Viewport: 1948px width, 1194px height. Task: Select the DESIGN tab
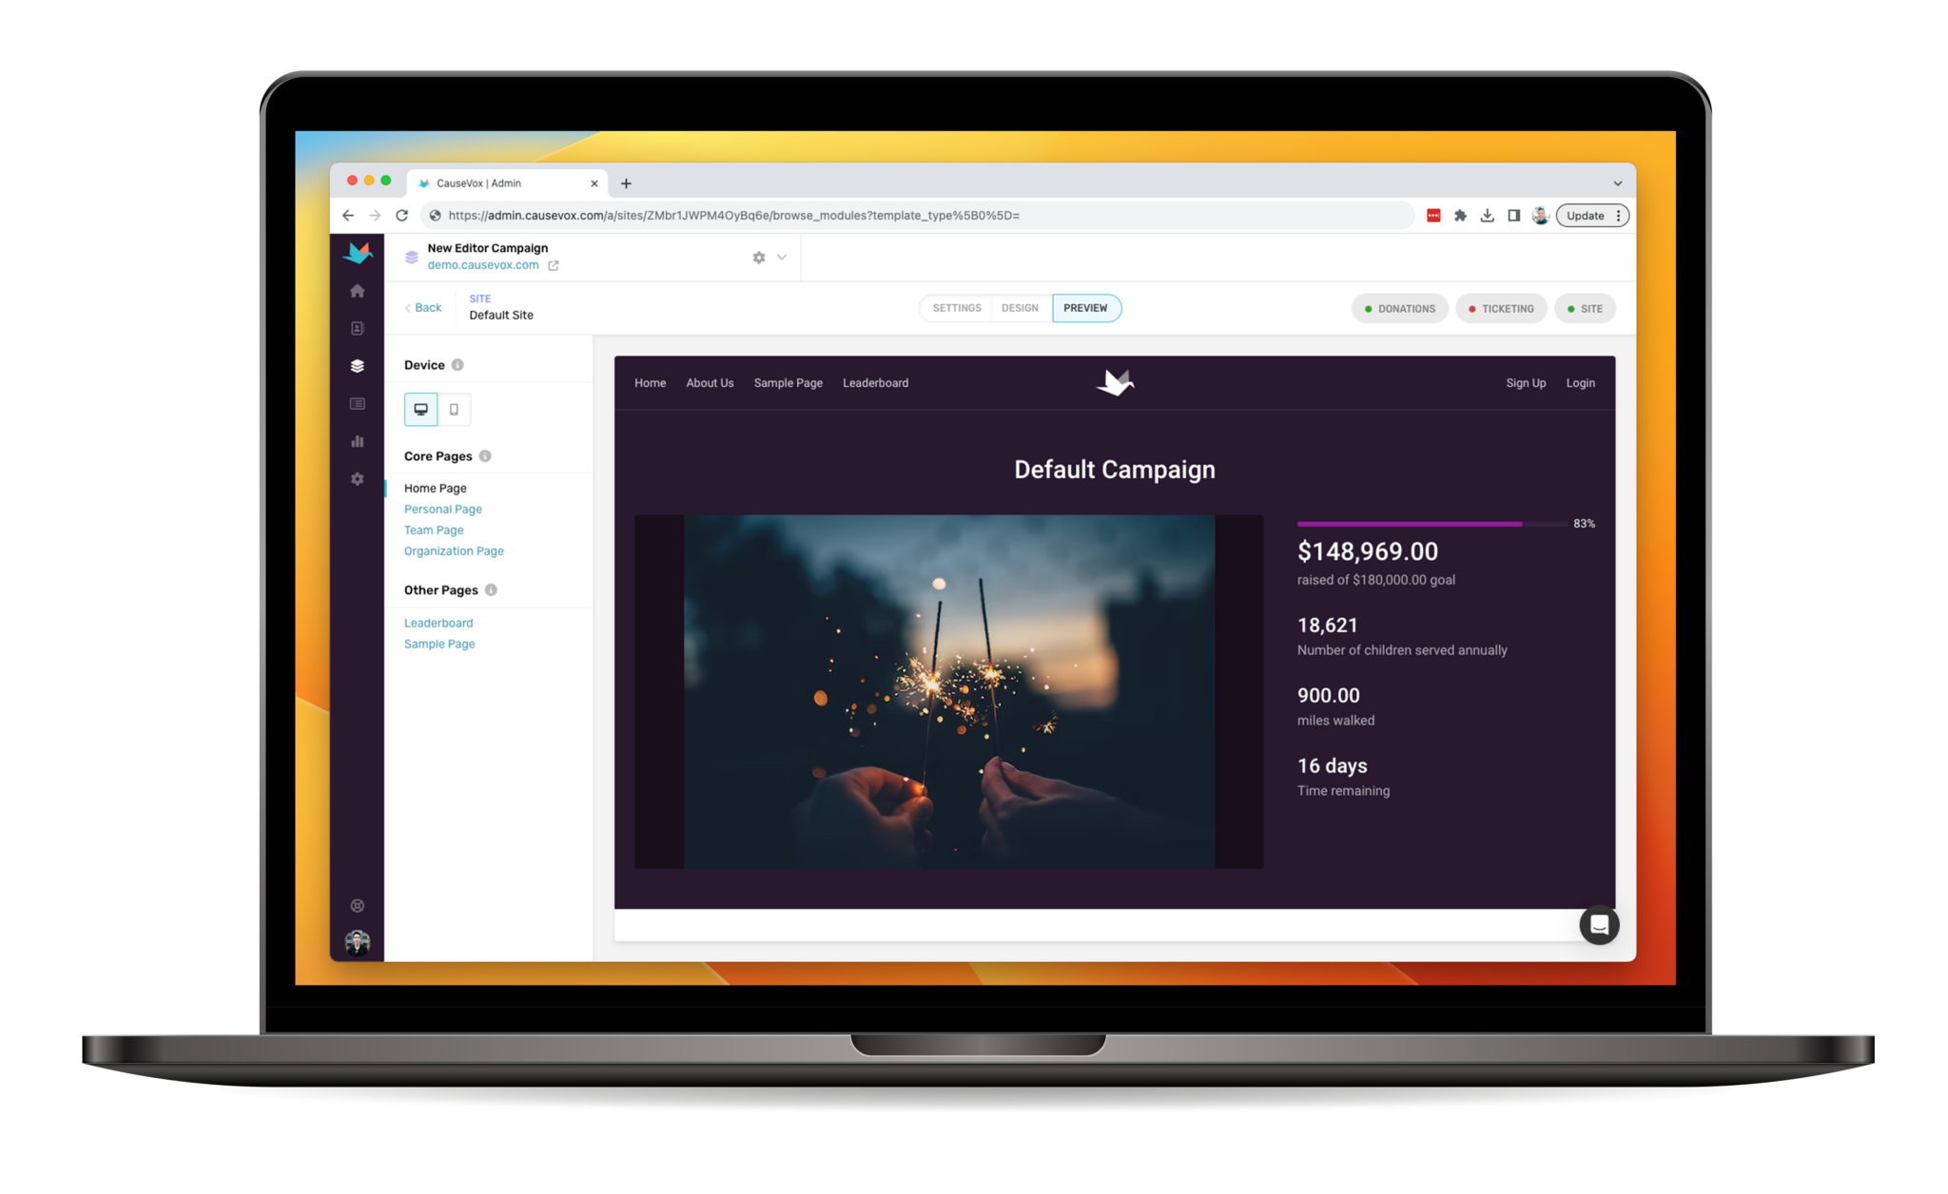tap(1020, 307)
